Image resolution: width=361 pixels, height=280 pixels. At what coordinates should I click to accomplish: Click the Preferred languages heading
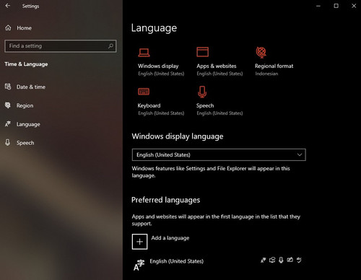click(165, 200)
